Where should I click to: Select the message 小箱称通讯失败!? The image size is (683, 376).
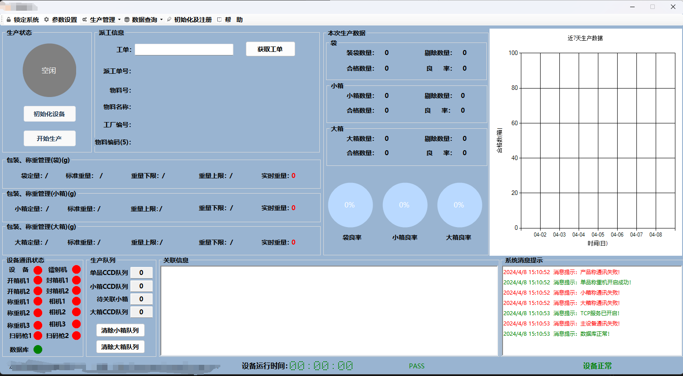tap(562, 293)
